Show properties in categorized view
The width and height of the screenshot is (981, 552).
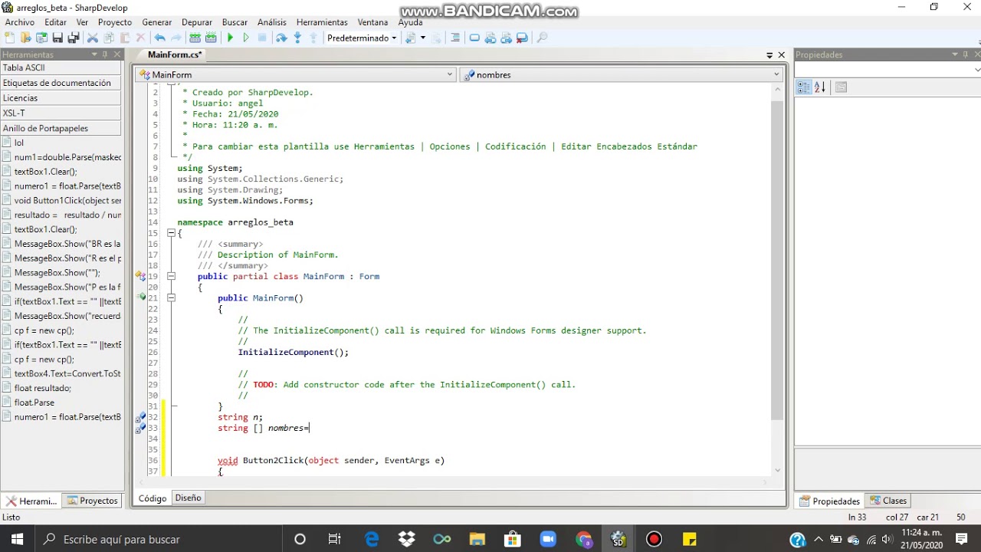point(803,87)
